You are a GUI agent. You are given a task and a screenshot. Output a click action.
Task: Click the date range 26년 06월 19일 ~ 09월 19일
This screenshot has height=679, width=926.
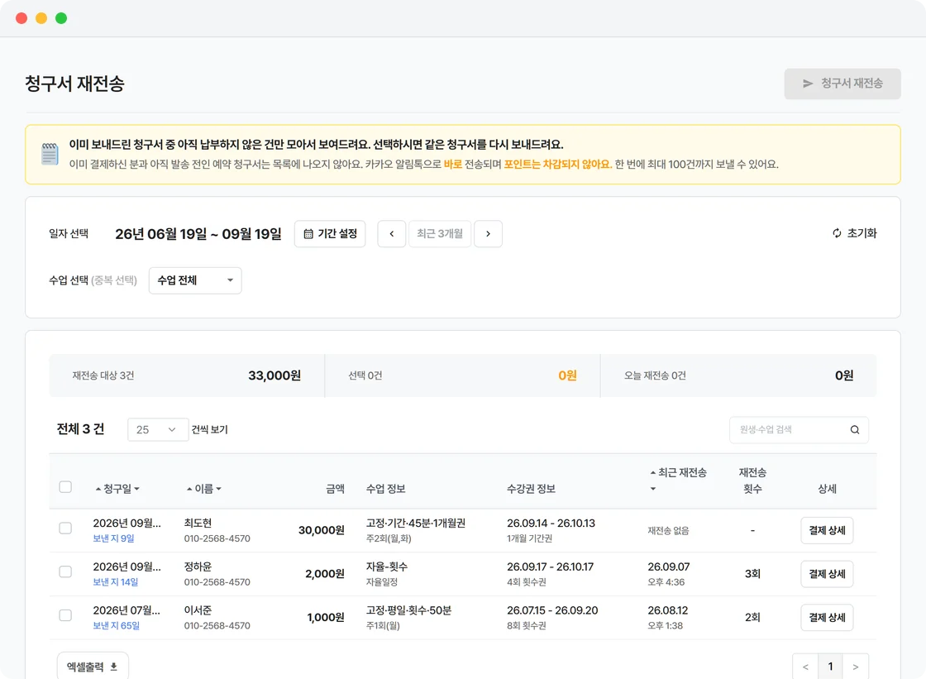tap(198, 234)
